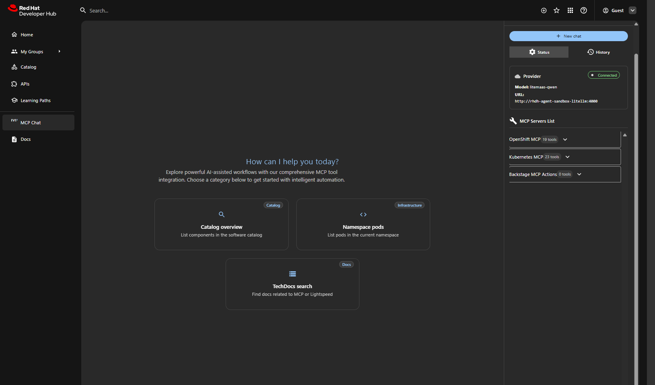Click Docs document icon
Image resolution: width=655 pixels, height=385 pixels.
[x=15, y=139]
